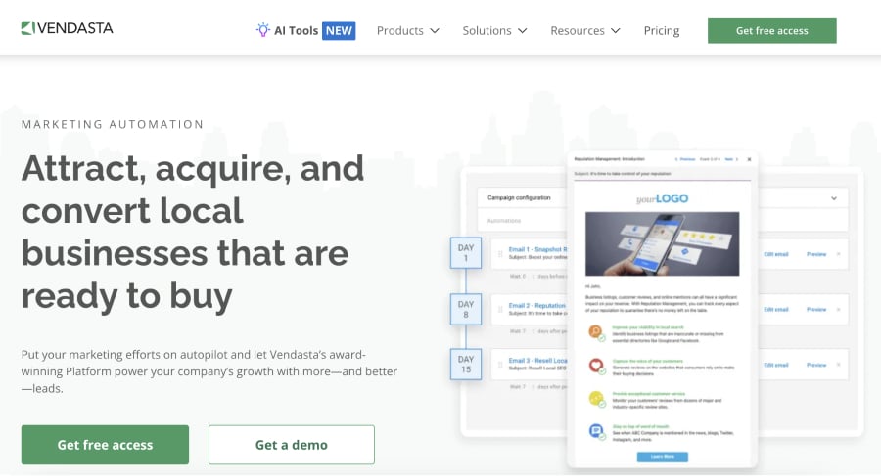This screenshot has width=881, height=476.
Task: Expand the Solutions dropdown menu
Action: pos(494,31)
